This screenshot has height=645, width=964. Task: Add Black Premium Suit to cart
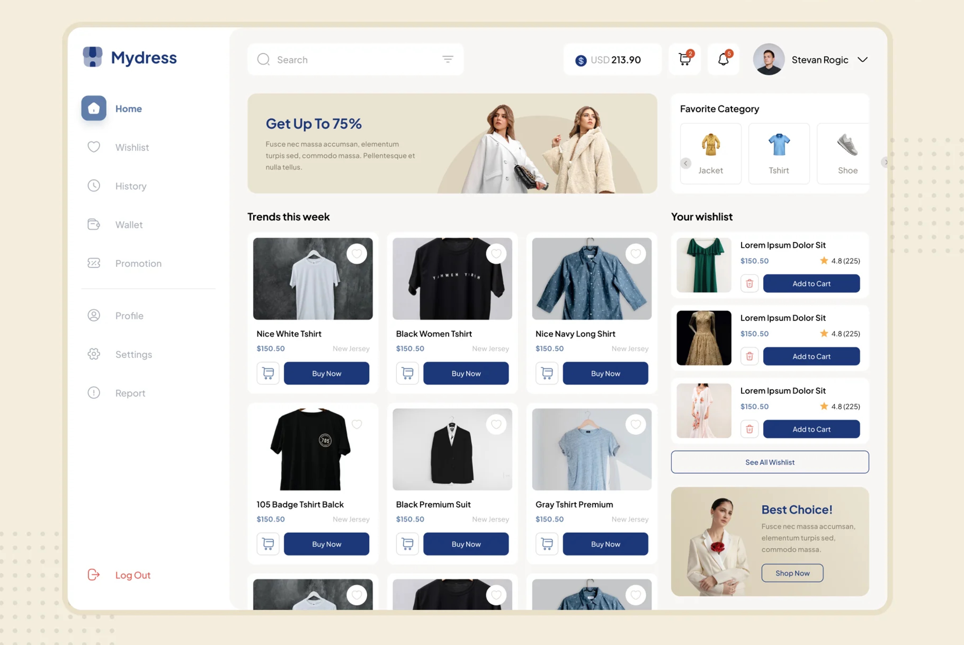pyautogui.click(x=407, y=544)
